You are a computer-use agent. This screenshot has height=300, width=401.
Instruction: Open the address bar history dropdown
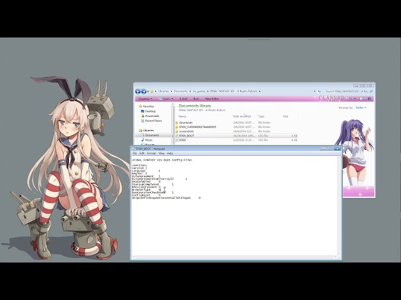pyautogui.click(x=315, y=91)
